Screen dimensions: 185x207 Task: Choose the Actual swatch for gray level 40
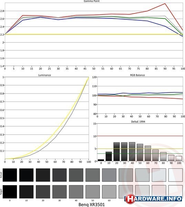76,175
